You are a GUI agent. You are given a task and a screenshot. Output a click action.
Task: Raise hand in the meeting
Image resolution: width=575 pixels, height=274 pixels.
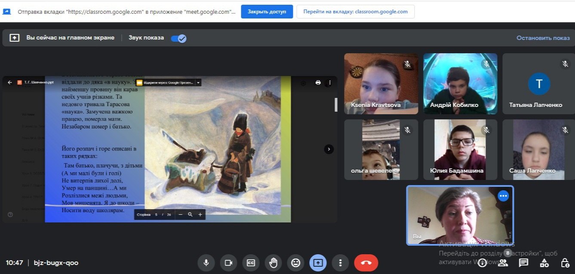click(273, 262)
